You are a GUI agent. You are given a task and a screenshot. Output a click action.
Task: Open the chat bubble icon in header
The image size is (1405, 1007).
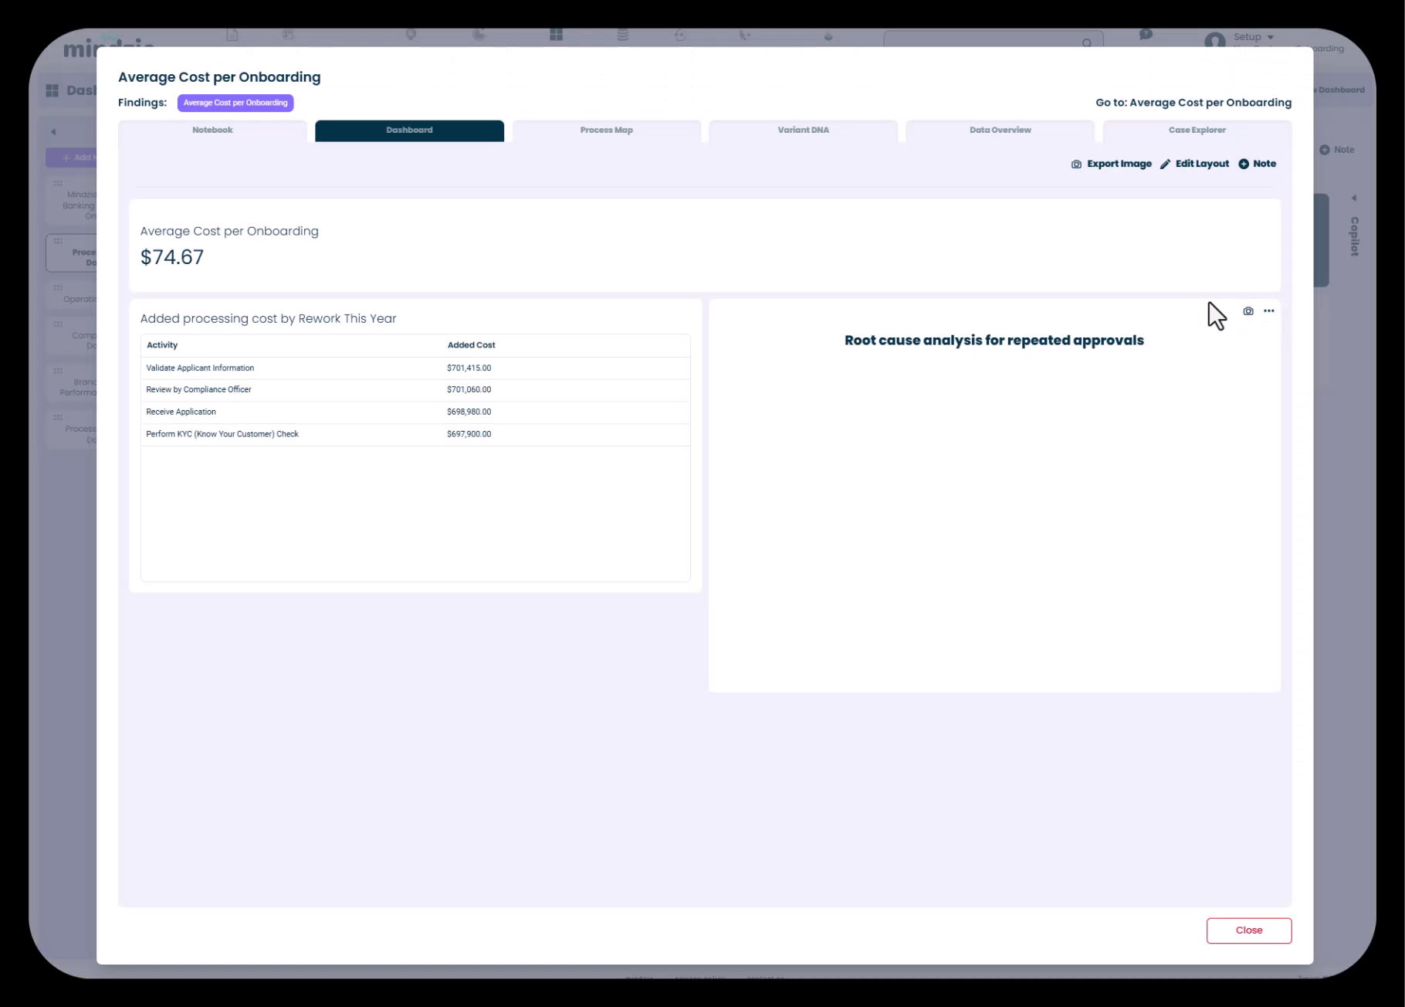[1146, 35]
